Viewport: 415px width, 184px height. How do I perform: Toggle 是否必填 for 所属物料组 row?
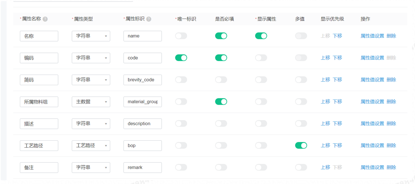(x=221, y=101)
